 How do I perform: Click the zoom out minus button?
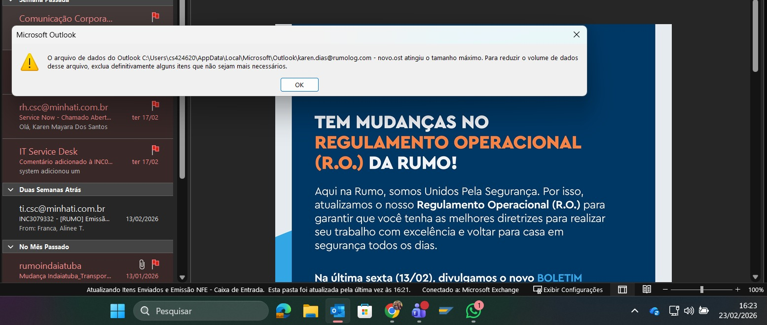click(x=665, y=290)
